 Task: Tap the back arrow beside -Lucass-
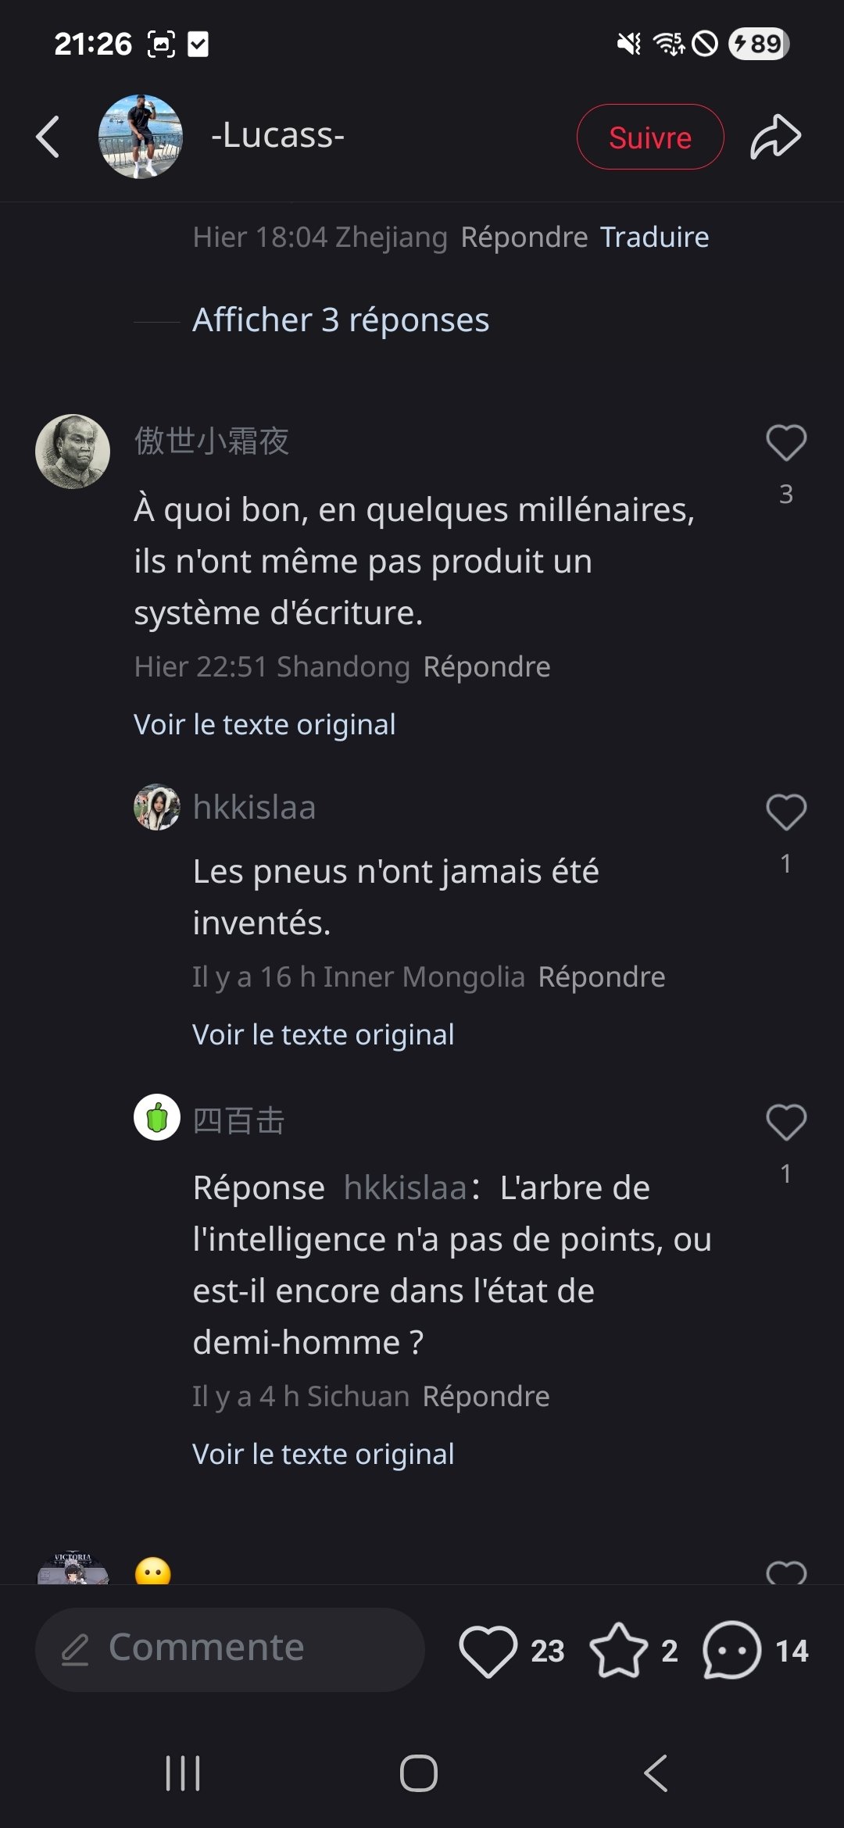tap(48, 137)
